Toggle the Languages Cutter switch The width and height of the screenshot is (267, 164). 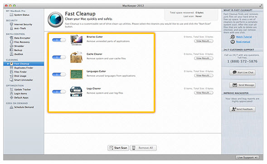[x=59, y=74]
